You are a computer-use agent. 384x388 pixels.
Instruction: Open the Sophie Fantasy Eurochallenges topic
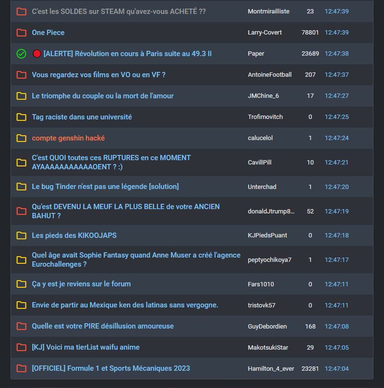pyautogui.click(x=136, y=259)
